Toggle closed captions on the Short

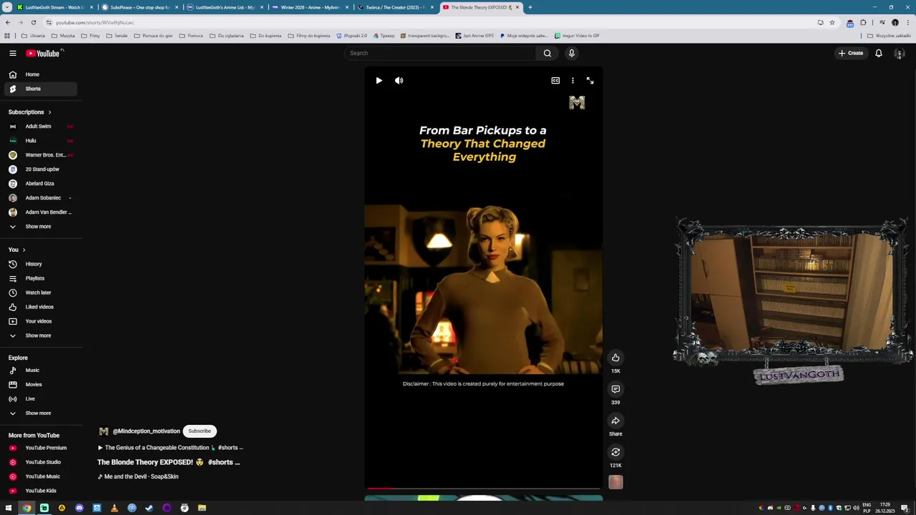pyautogui.click(x=555, y=81)
